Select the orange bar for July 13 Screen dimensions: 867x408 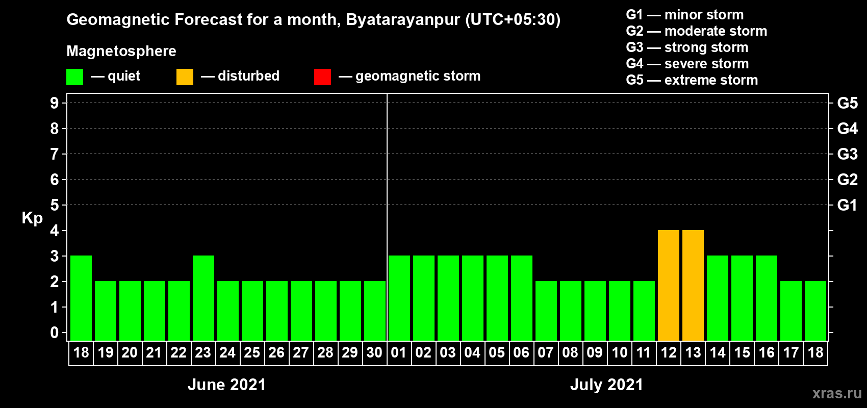[x=693, y=286]
